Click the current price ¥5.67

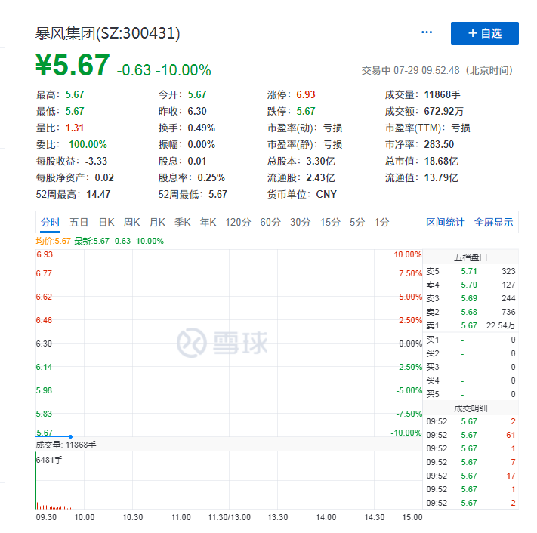pyautogui.click(x=73, y=65)
